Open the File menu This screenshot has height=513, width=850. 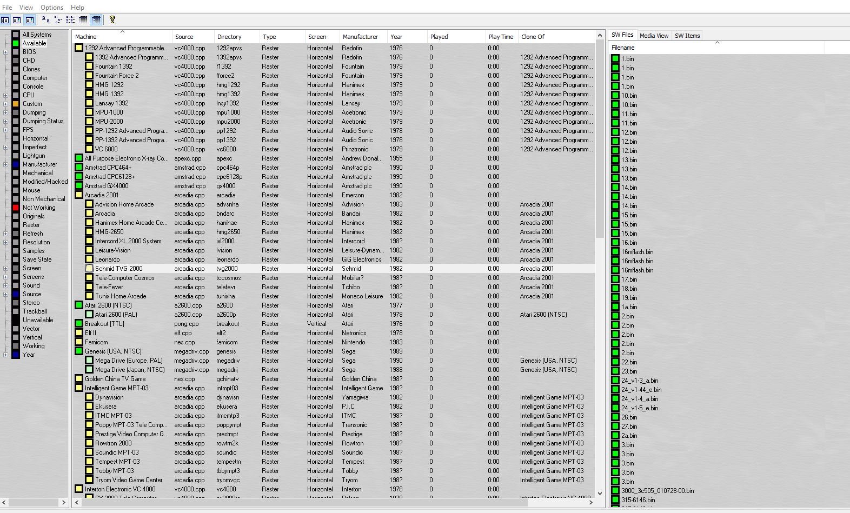8,8
